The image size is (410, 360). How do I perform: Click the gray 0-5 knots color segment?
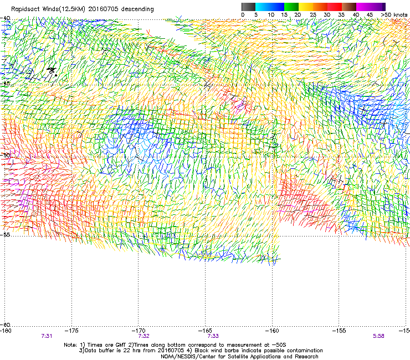[248, 7]
